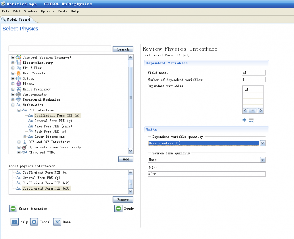Open the File menu
The height and width of the screenshot is (239, 294).
pos(6,11)
